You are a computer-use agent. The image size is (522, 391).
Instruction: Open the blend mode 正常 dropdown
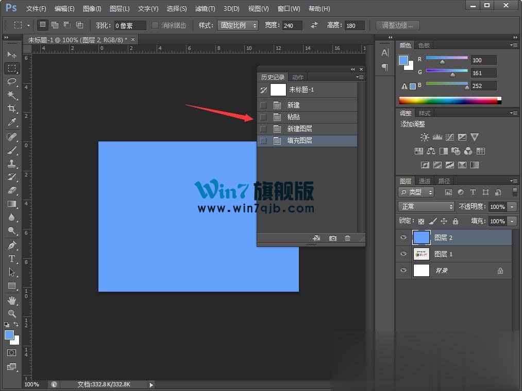(426, 207)
